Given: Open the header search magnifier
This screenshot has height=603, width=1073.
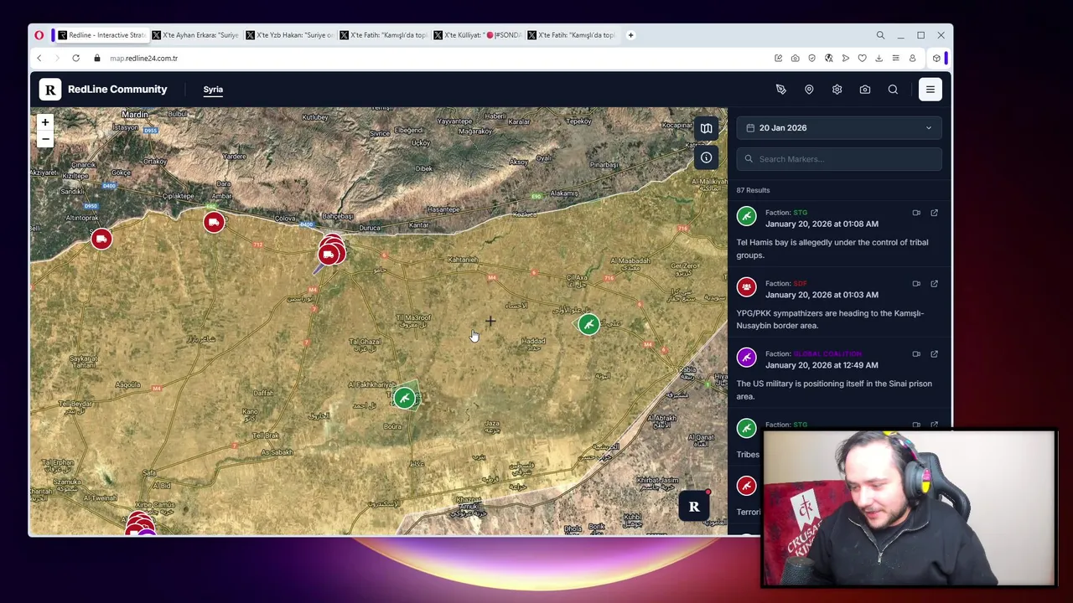Looking at the screenshot, I should [x=893, y=90].
